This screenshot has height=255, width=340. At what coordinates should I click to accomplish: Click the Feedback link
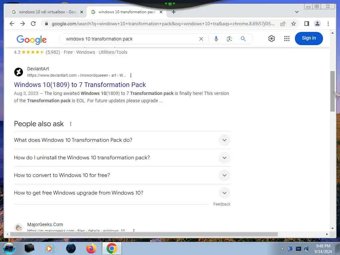tap(221, 204)
